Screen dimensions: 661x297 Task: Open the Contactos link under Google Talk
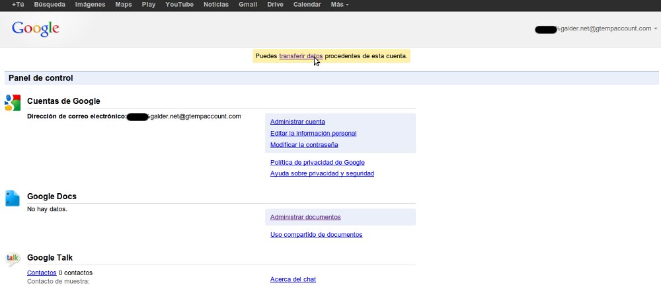42,273
